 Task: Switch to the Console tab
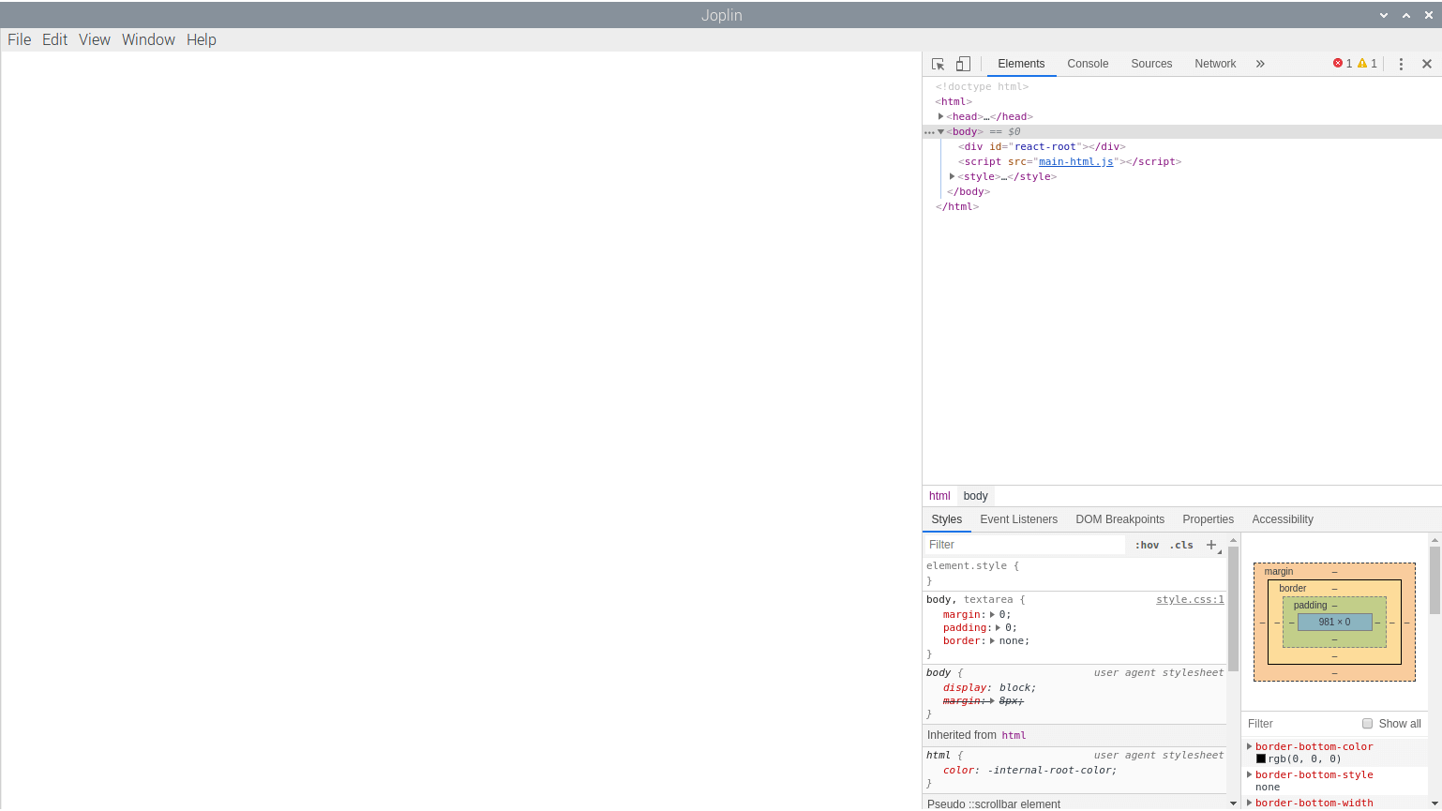[1088, 64]
